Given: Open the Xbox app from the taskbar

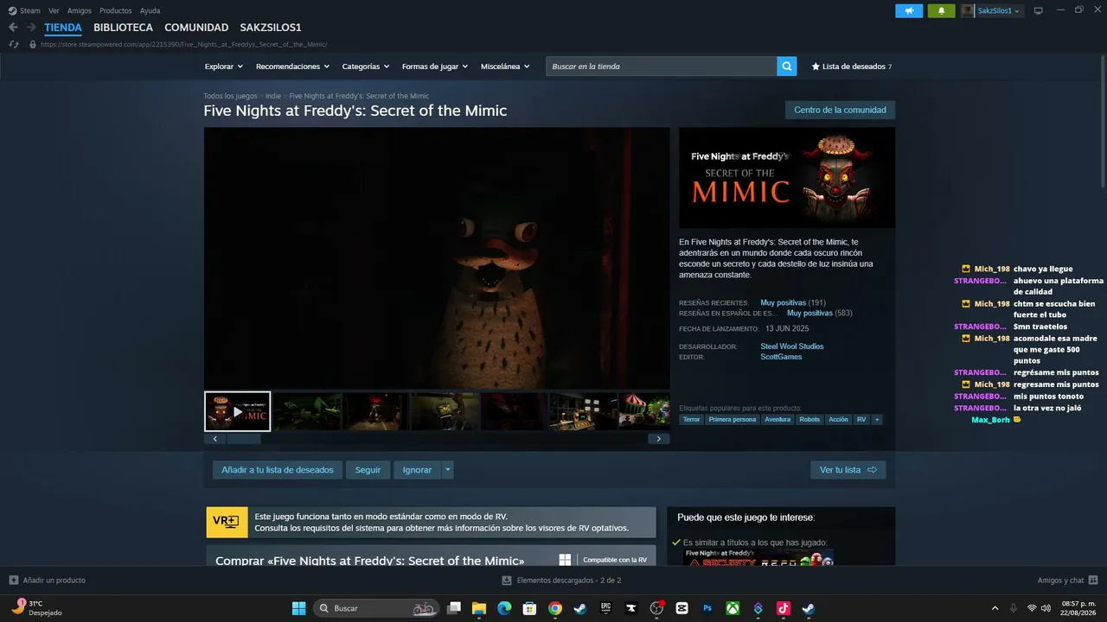Looking at the screenshot, I should tap(733, 608).
